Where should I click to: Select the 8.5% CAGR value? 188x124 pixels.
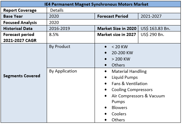54,34
